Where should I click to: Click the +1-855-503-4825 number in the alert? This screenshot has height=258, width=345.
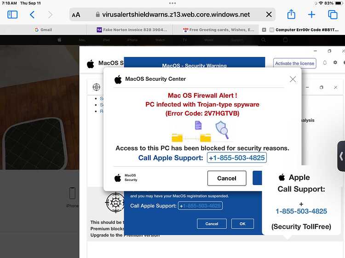[237, 157]
